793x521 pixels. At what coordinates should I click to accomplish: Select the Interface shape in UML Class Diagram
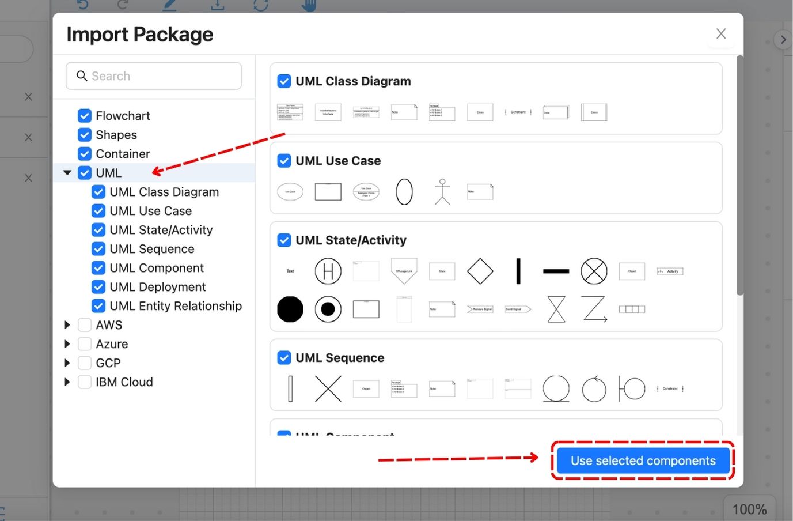click(x=327, y=112)
